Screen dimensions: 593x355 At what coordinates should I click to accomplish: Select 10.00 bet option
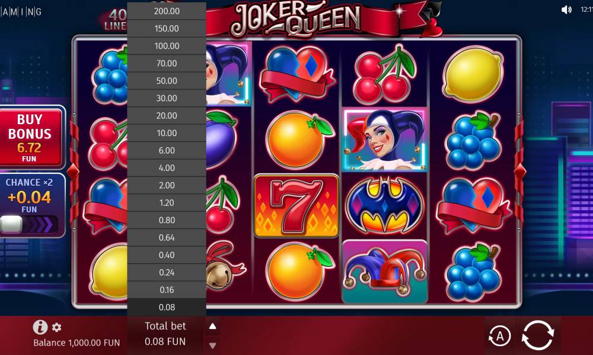pos(167,133)
